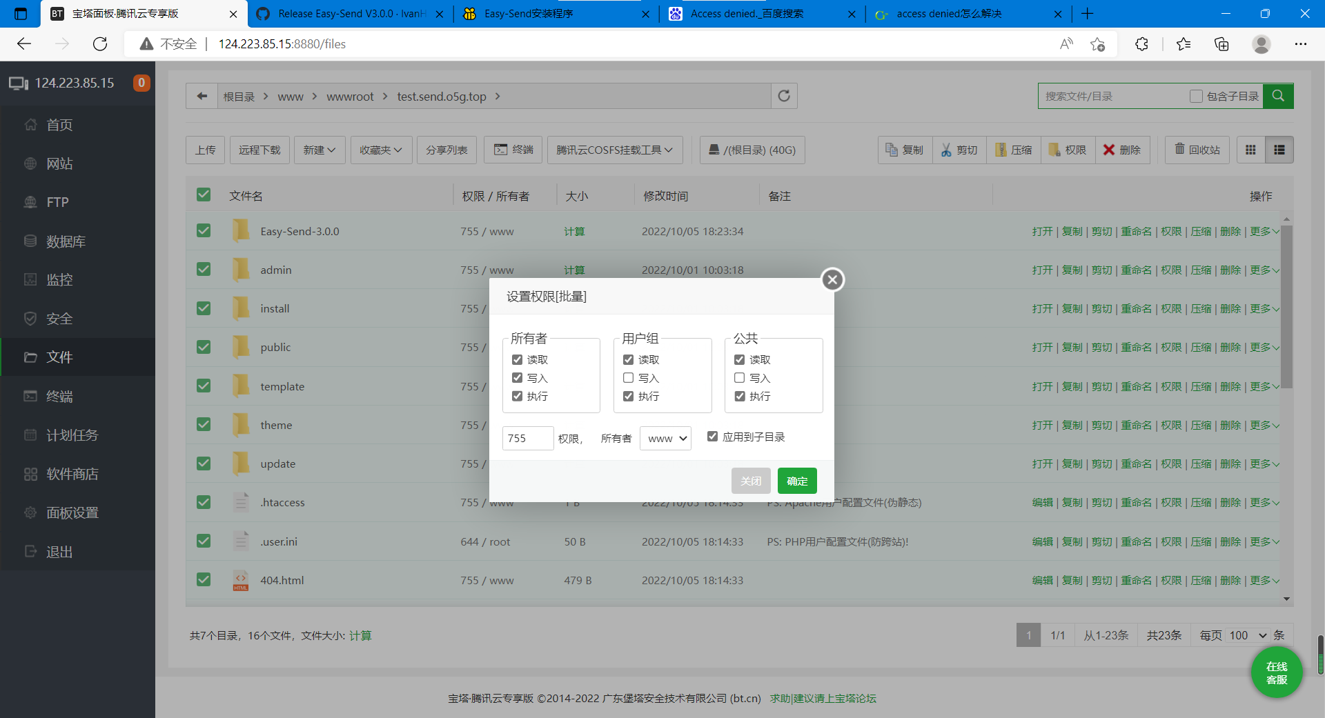The image size is (1325, 718).
Task: Switch to list view icon
Action: click(x=1279, y=150)
